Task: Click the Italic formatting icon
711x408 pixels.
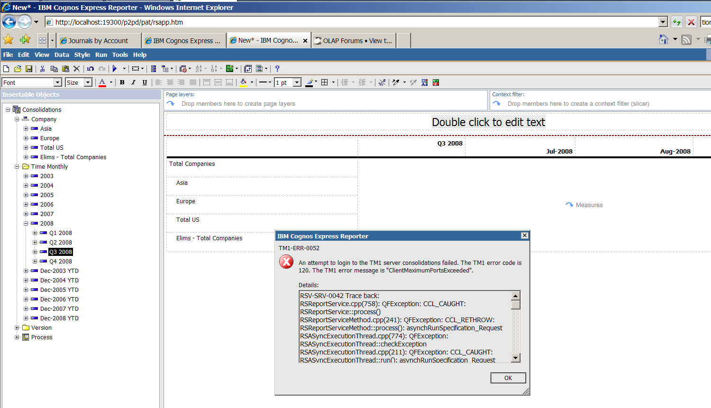Action: [x=133, y=82]
